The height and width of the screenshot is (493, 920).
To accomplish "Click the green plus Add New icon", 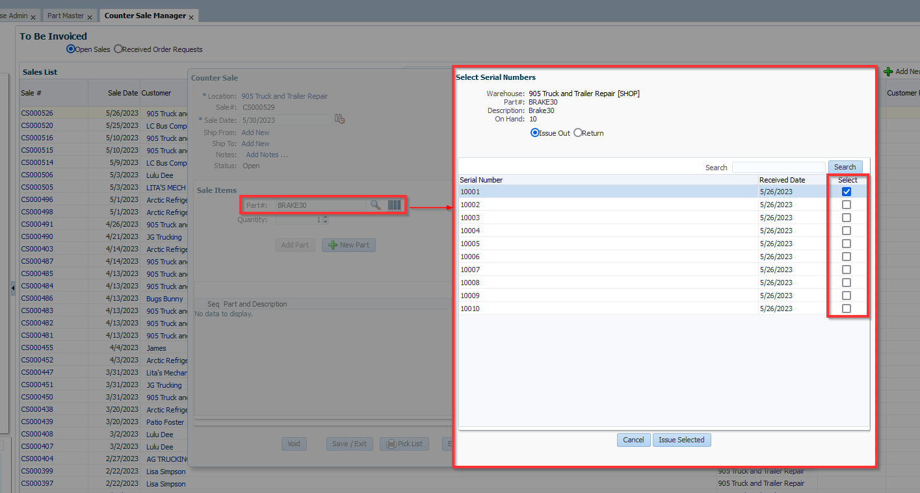I will (x=888, y=71).
